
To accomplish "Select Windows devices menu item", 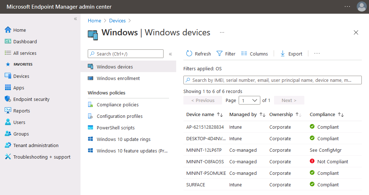I will pos(128,67).
